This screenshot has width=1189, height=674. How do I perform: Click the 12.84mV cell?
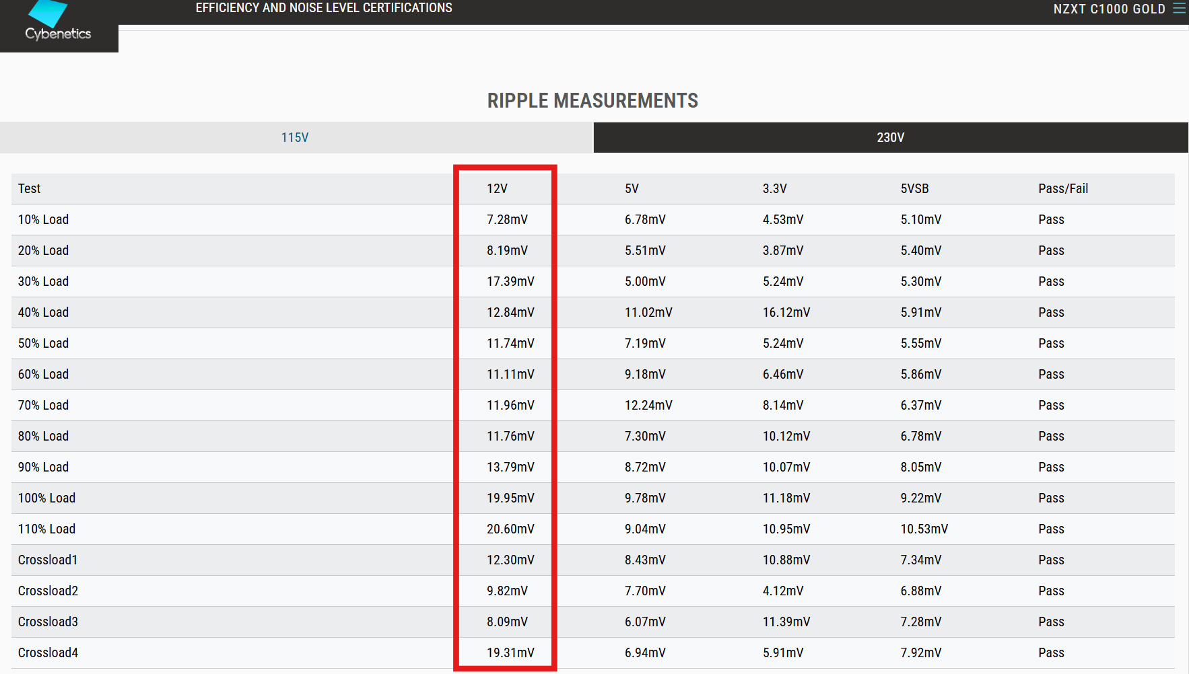click(510, 313)
